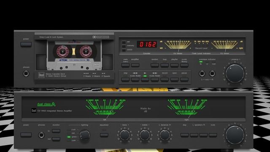Click the cassette deck phones jack
Image resolution: width=270 pixels, height=152 pixels.
pyautogui.click(x=26, y=73)
